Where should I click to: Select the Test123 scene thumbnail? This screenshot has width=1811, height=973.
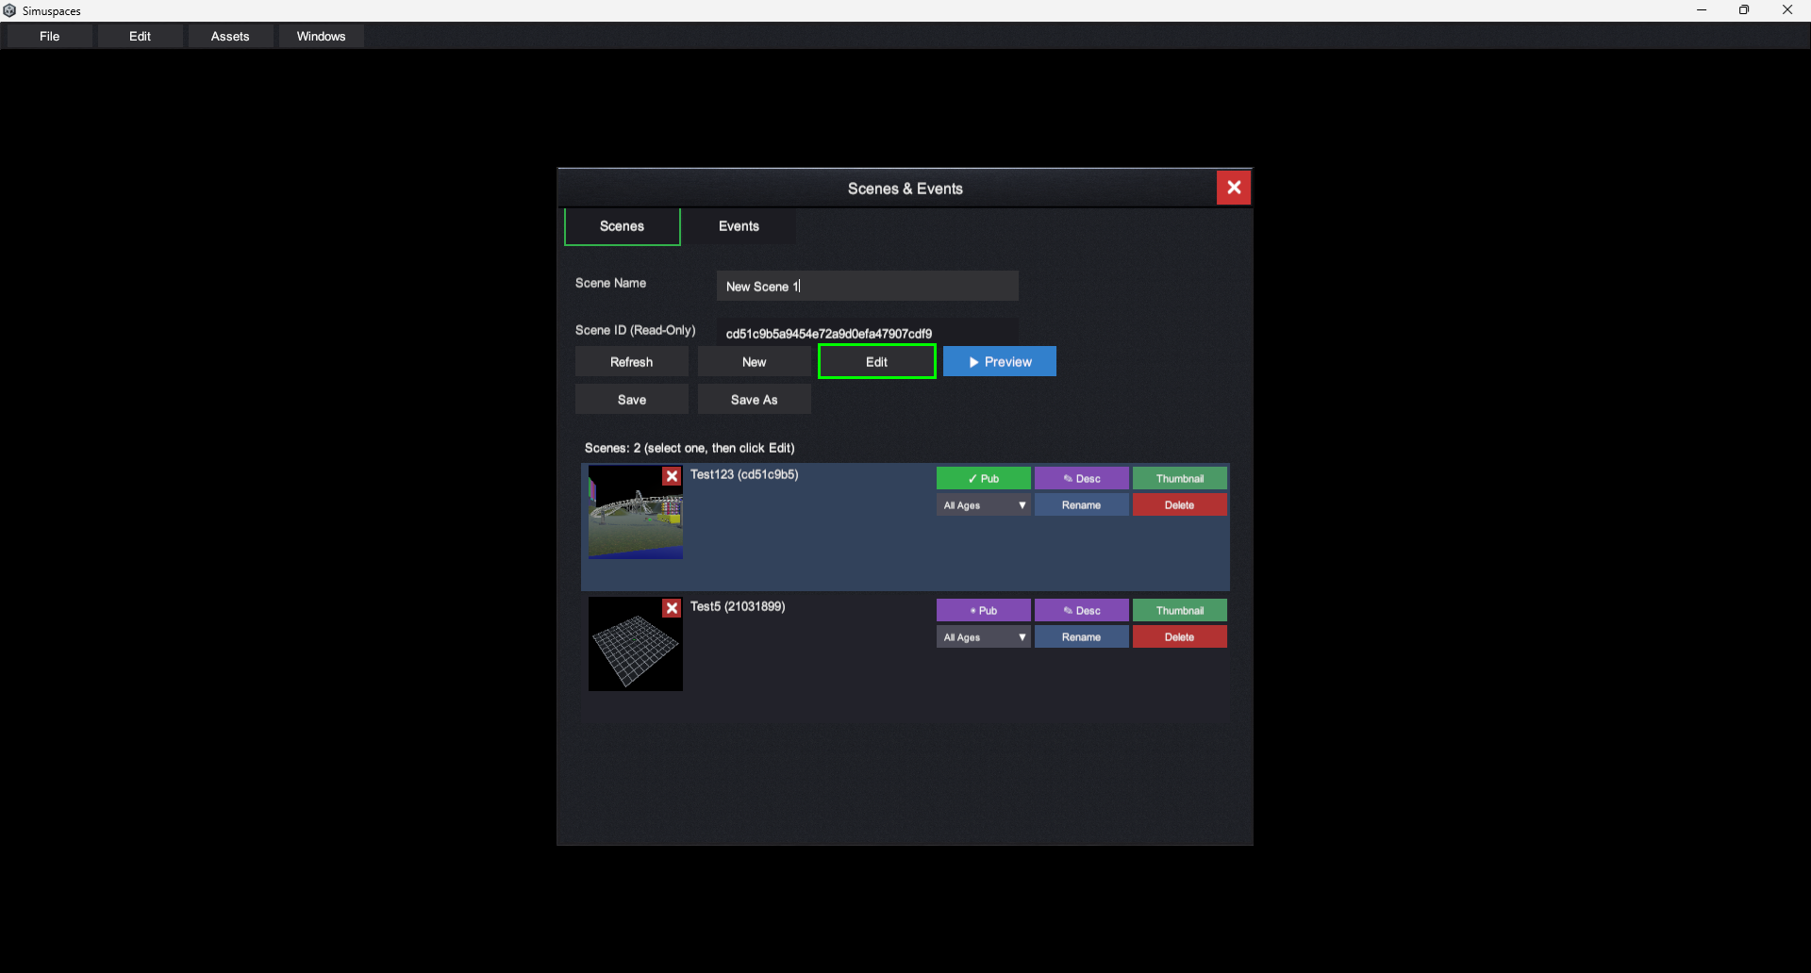coord(636,512)
